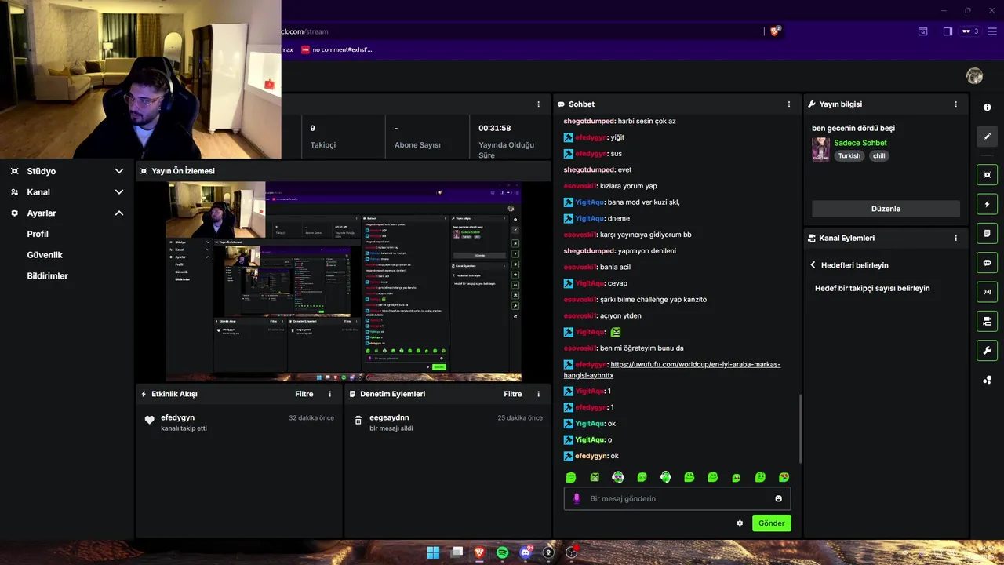Collapse the Ayarlar section chevron
Screen dimensions: 1004x565
pos(119,213)
